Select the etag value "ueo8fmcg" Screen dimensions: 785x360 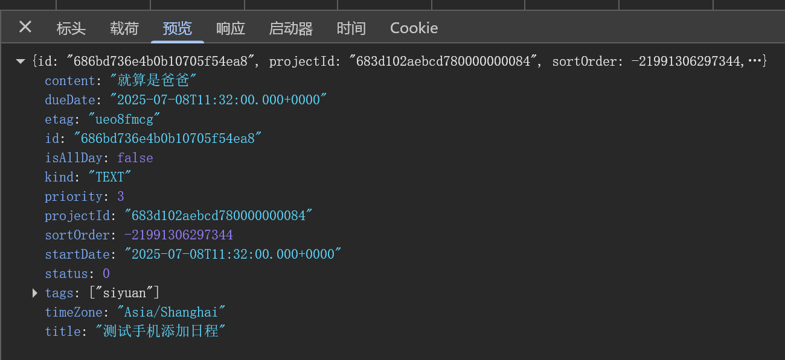click(x=124, y=119)
